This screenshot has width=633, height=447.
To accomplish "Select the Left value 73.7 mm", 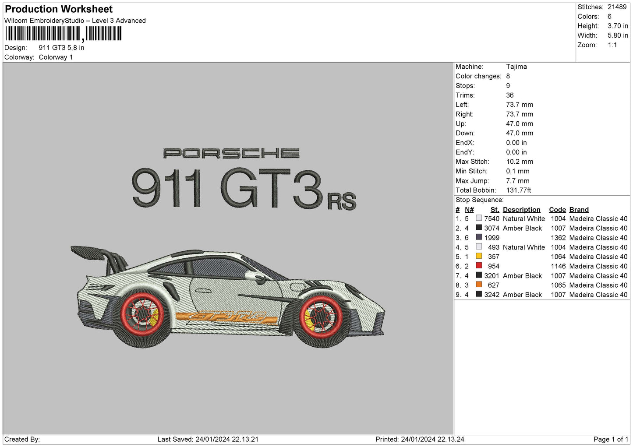I will pos(520,105).
